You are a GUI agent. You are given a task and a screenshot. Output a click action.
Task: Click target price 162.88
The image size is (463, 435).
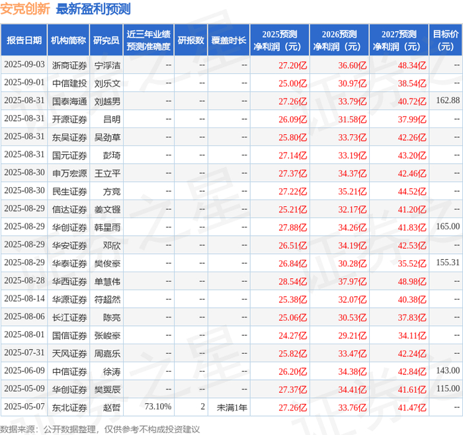pos(448,100)
